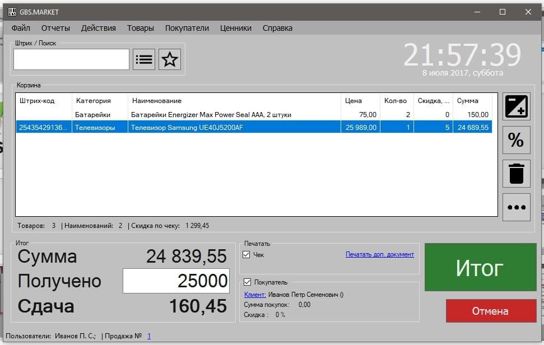Open the Товары menu
Image resolution: width=544 pixels, height=345 pixels.
(x=140, y=28)
